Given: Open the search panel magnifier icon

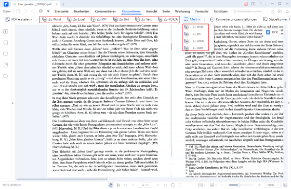Looking at the screenshot, I should click(6, 76).
